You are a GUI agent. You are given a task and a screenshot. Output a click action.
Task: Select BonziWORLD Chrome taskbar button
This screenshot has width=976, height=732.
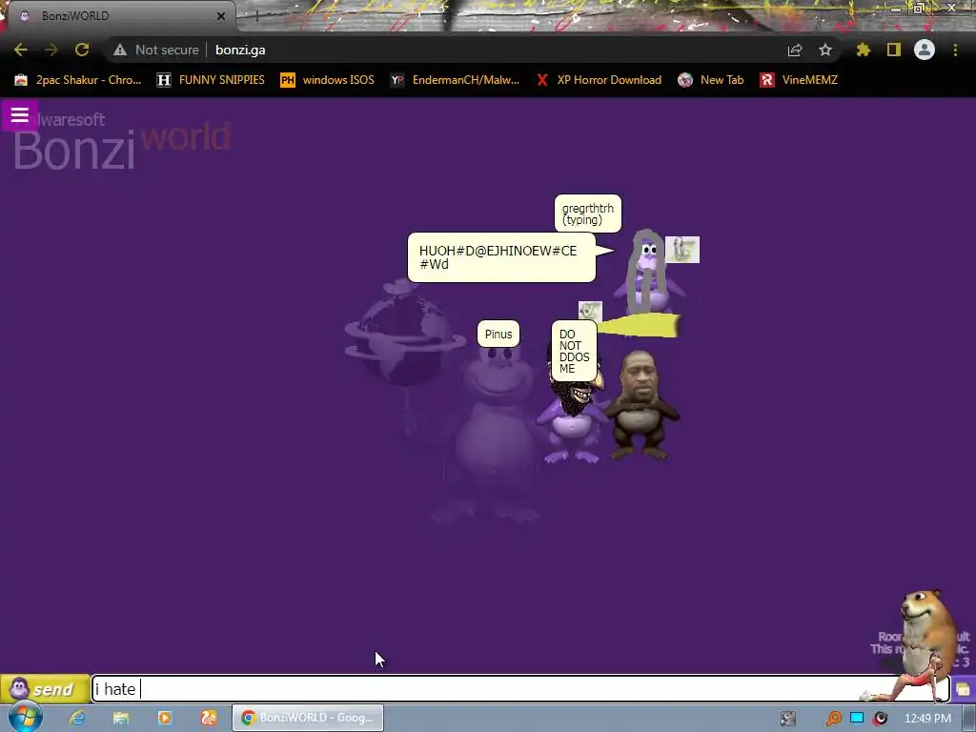pyautogui.click(x=308, y=718)
